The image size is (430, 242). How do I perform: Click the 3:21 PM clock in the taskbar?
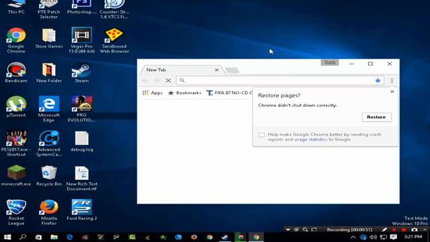[413, 237]
